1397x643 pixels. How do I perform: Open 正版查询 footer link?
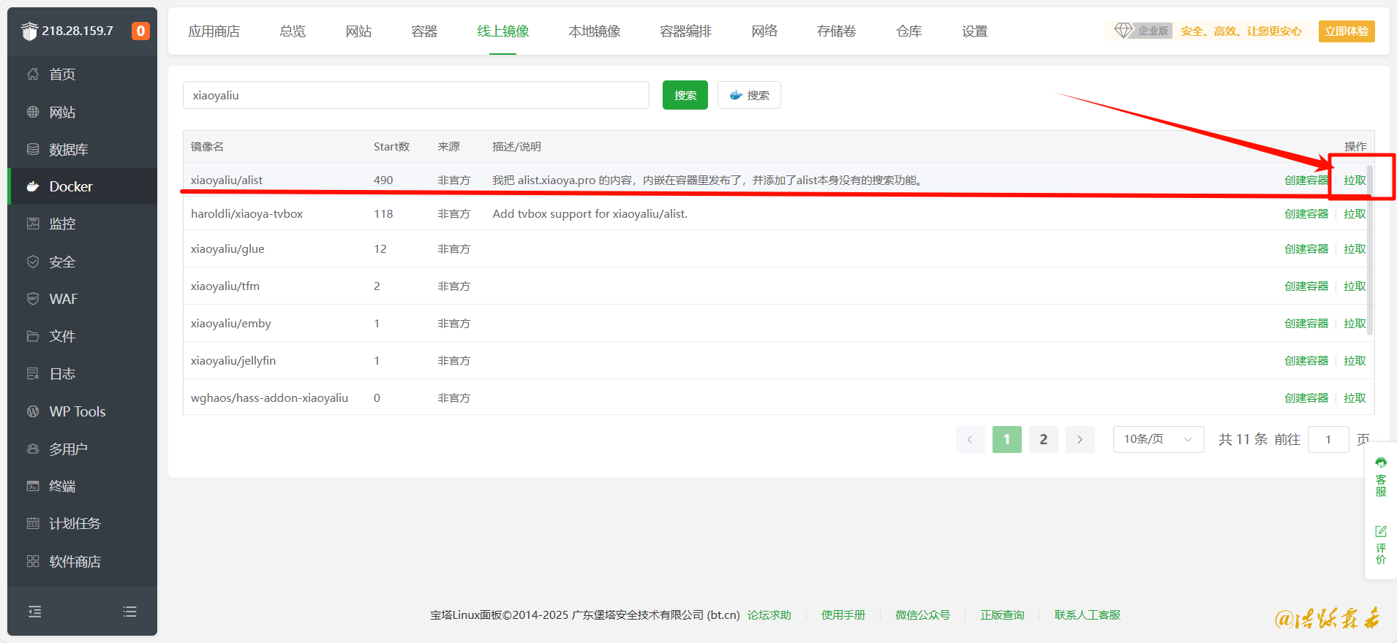[x=1003, y=615]
